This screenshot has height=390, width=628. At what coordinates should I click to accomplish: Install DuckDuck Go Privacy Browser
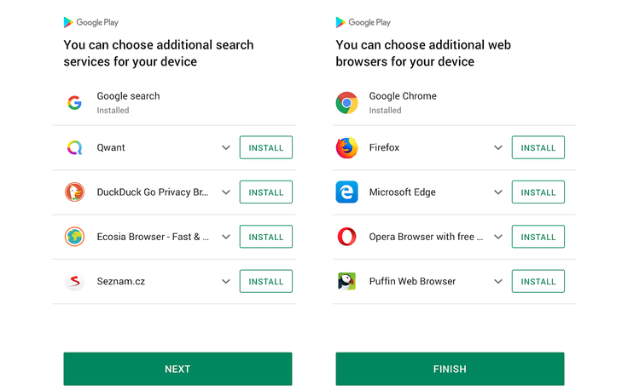coord(266,192)
